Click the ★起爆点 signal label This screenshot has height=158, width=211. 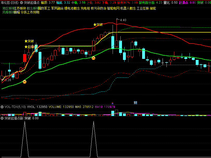[x=31, y=47]
